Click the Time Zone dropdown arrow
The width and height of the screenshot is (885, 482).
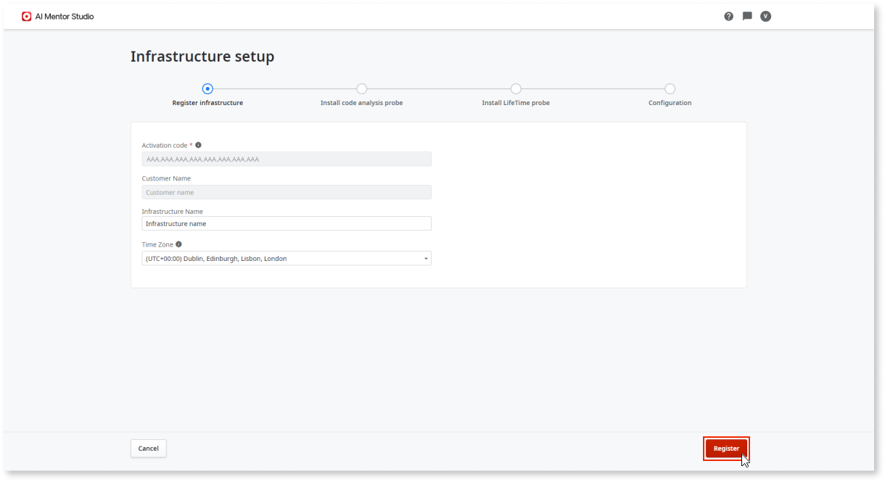pyautogui.click(x=425, y=258)
